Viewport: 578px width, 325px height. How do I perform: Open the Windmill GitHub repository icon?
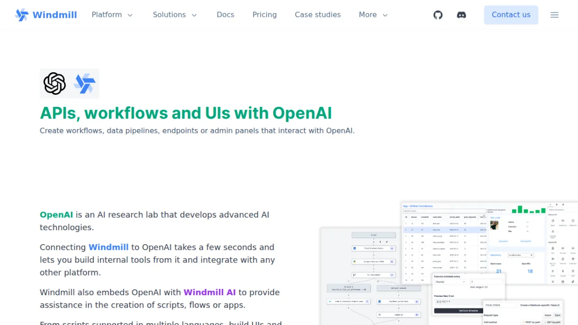pyautogui.click(x=438, y=15)
